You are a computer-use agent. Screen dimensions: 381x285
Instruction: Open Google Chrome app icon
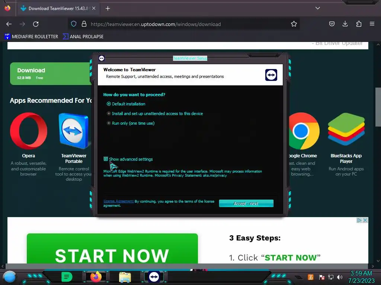click(x=304, y=131)
